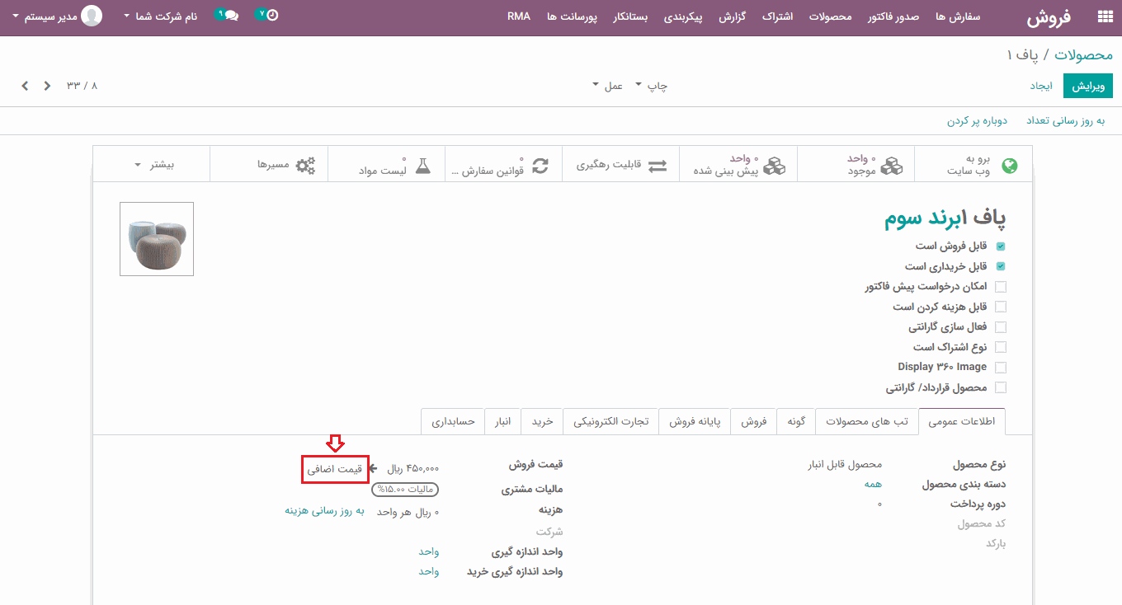1122x605 pixels.
Task: Expand the 'چاپ' print dropdown
Action: point(651,86)
